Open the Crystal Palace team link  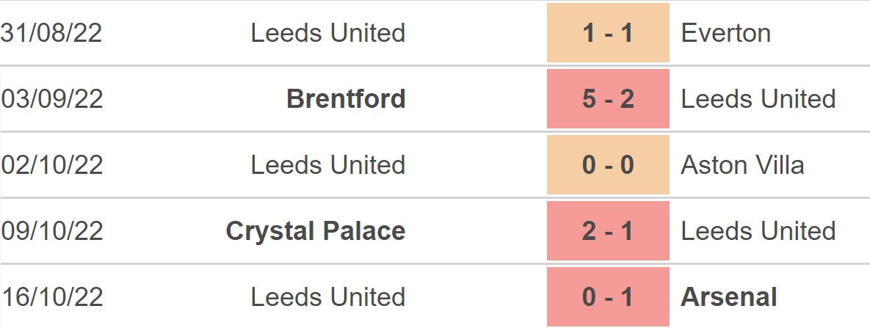point(316,231)
